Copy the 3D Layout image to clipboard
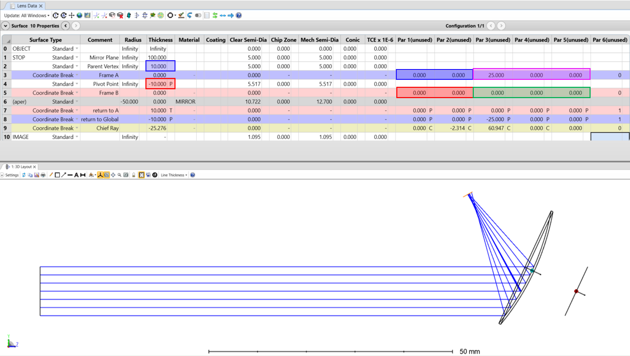The image size is (630, 356). [30, 175]
